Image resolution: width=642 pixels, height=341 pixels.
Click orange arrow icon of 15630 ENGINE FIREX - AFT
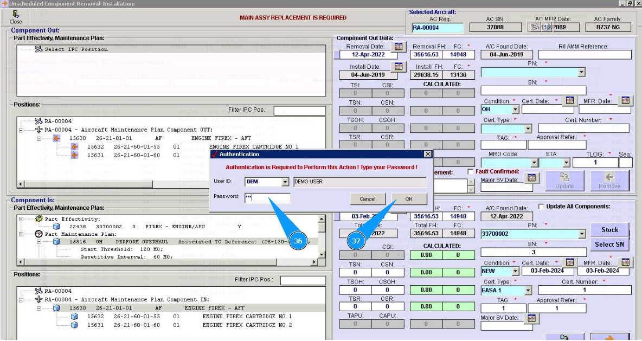(56, 138)
